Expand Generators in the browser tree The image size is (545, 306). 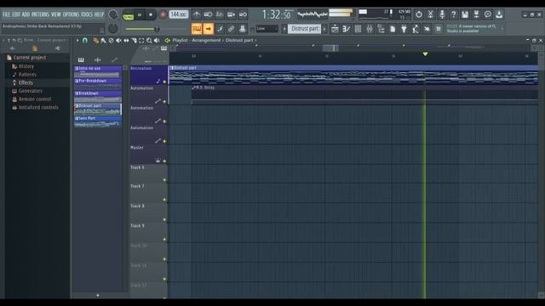tap(31, 91)
